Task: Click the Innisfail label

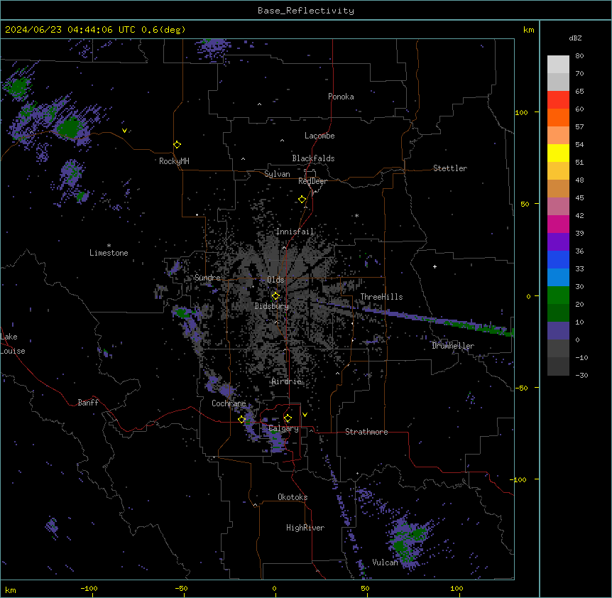Action: tap(295, 232)
